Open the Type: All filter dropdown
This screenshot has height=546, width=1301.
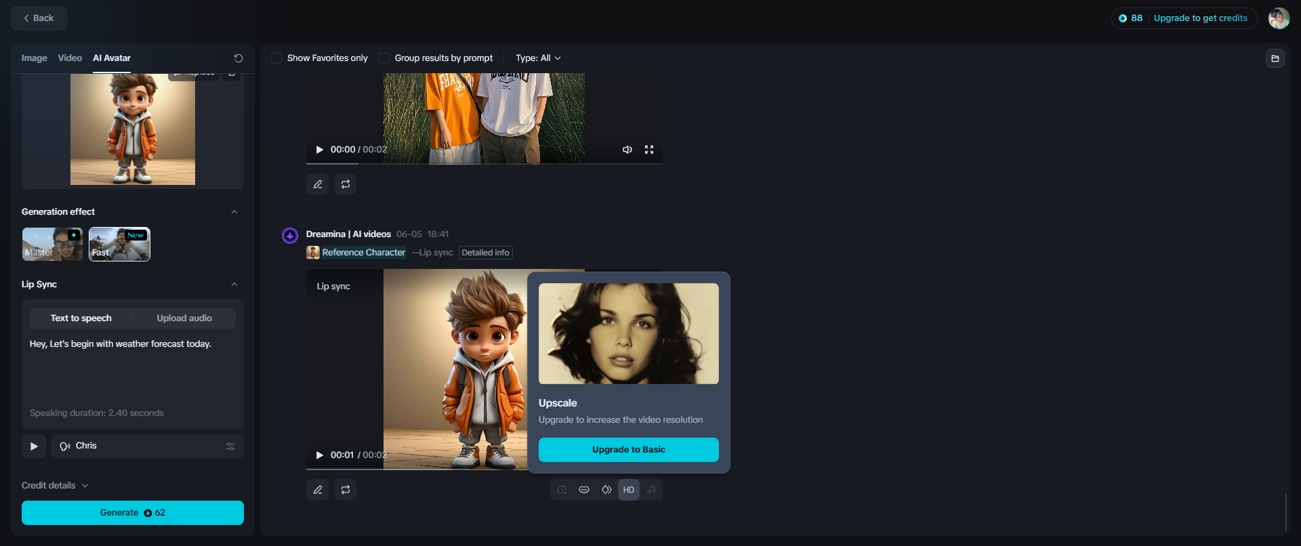click(538, 58)
